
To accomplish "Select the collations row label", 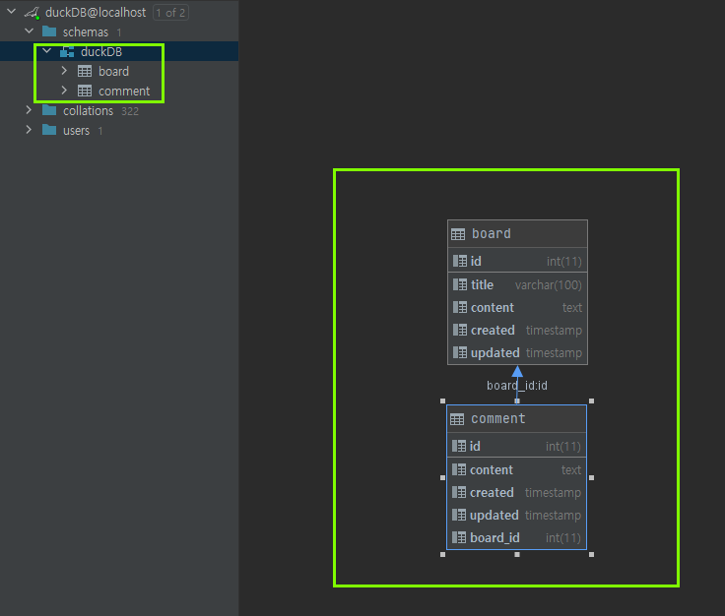I will [88, 111].
